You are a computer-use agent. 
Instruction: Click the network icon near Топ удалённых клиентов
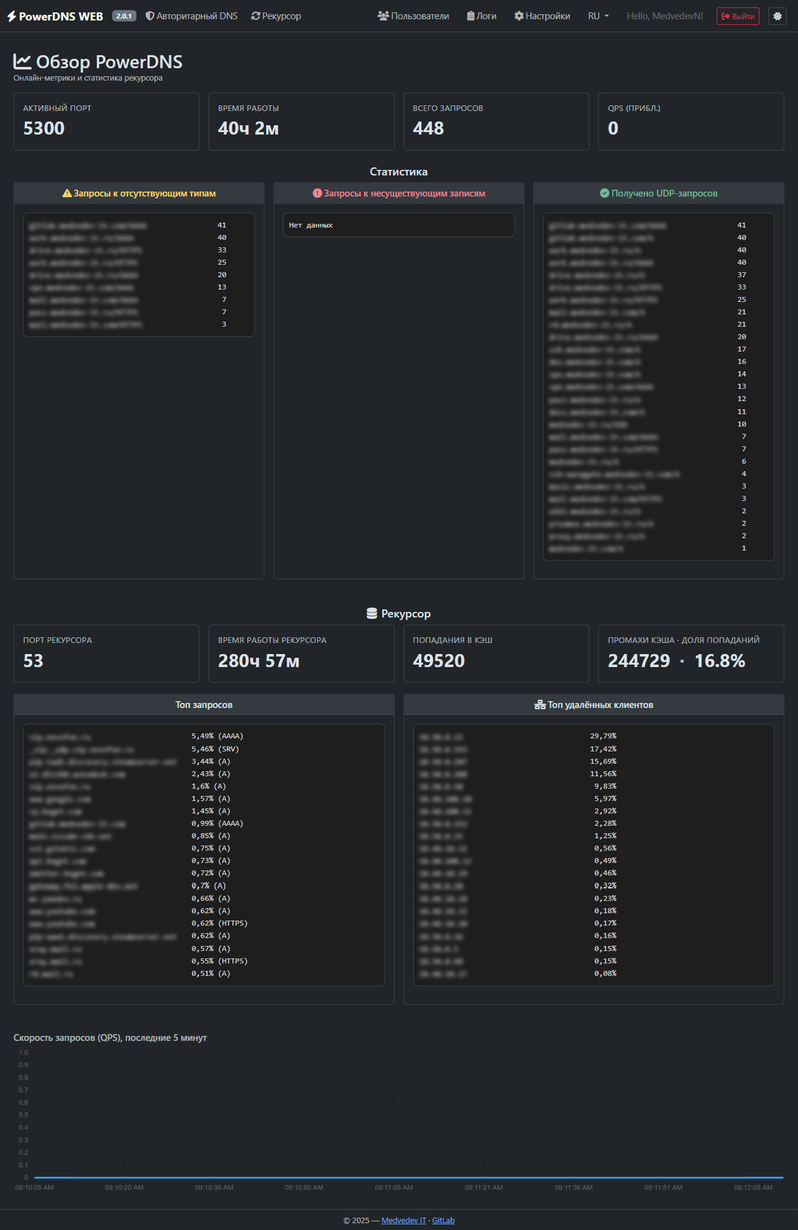tap(540, 705)
